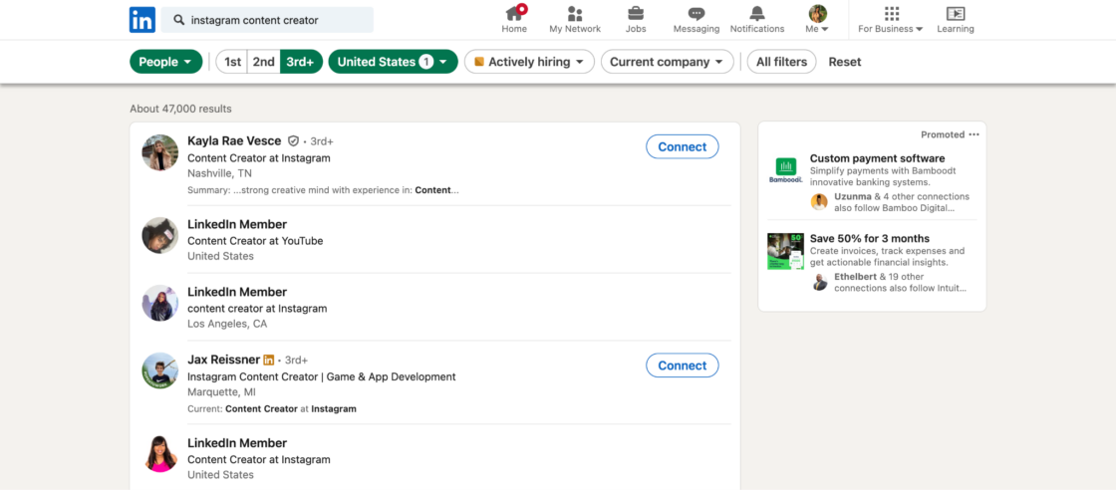Click the LinkedIn logo icon
Image resolution: width=1116 pixels, height=490 pixels.
coord(142,20)
